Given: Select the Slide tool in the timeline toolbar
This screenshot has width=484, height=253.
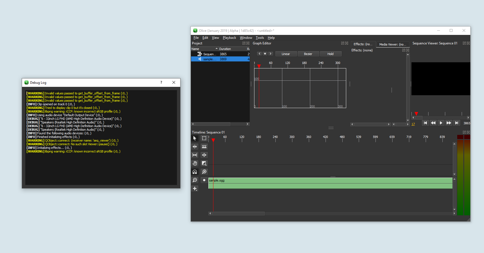Looking at the screenshot, I should click(204, 155).
